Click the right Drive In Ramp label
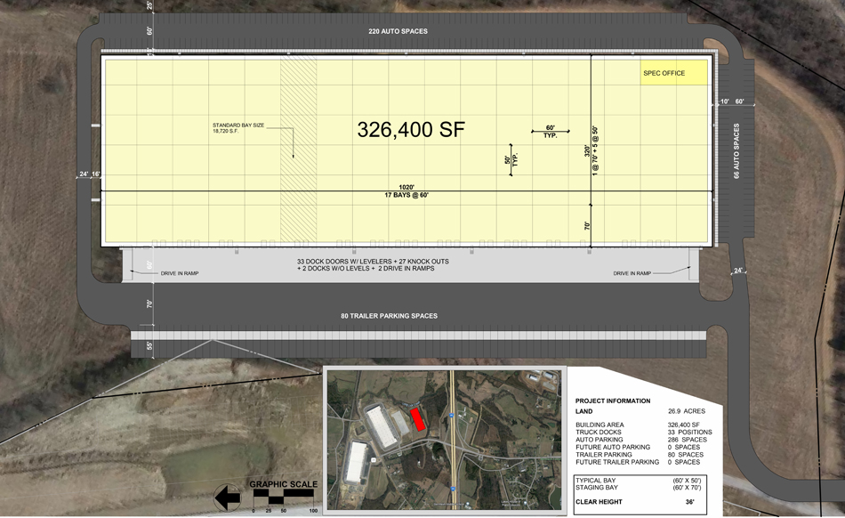The width and height of the screenshot is (845, 518). pos(632,273)
